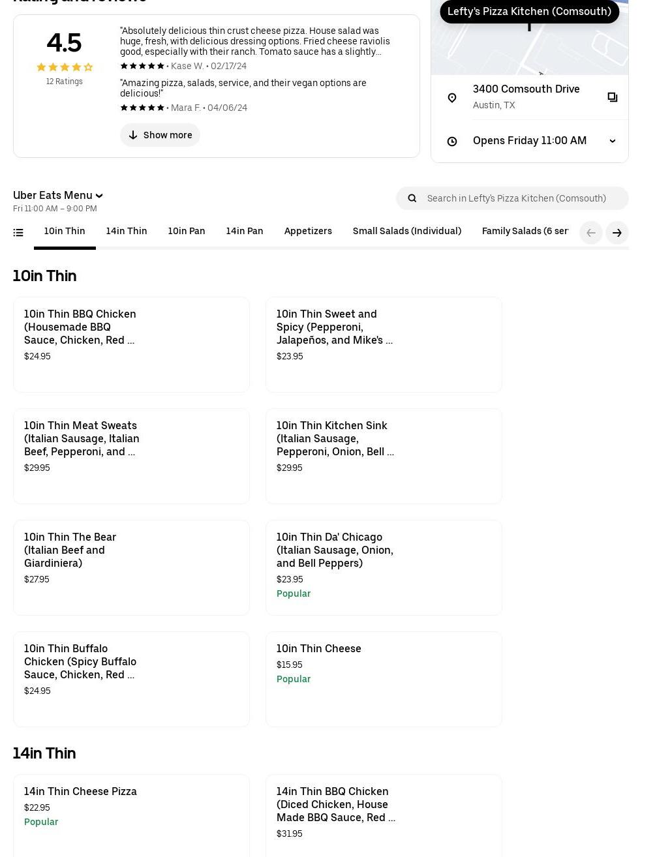Screen dimensions: 655x857
Task: Click the location pin icon
Action: 452,98
